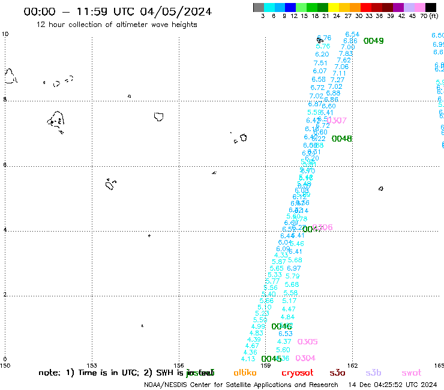
Task: Click the wave height value 7.62
Action: click(x=344, y=60)
